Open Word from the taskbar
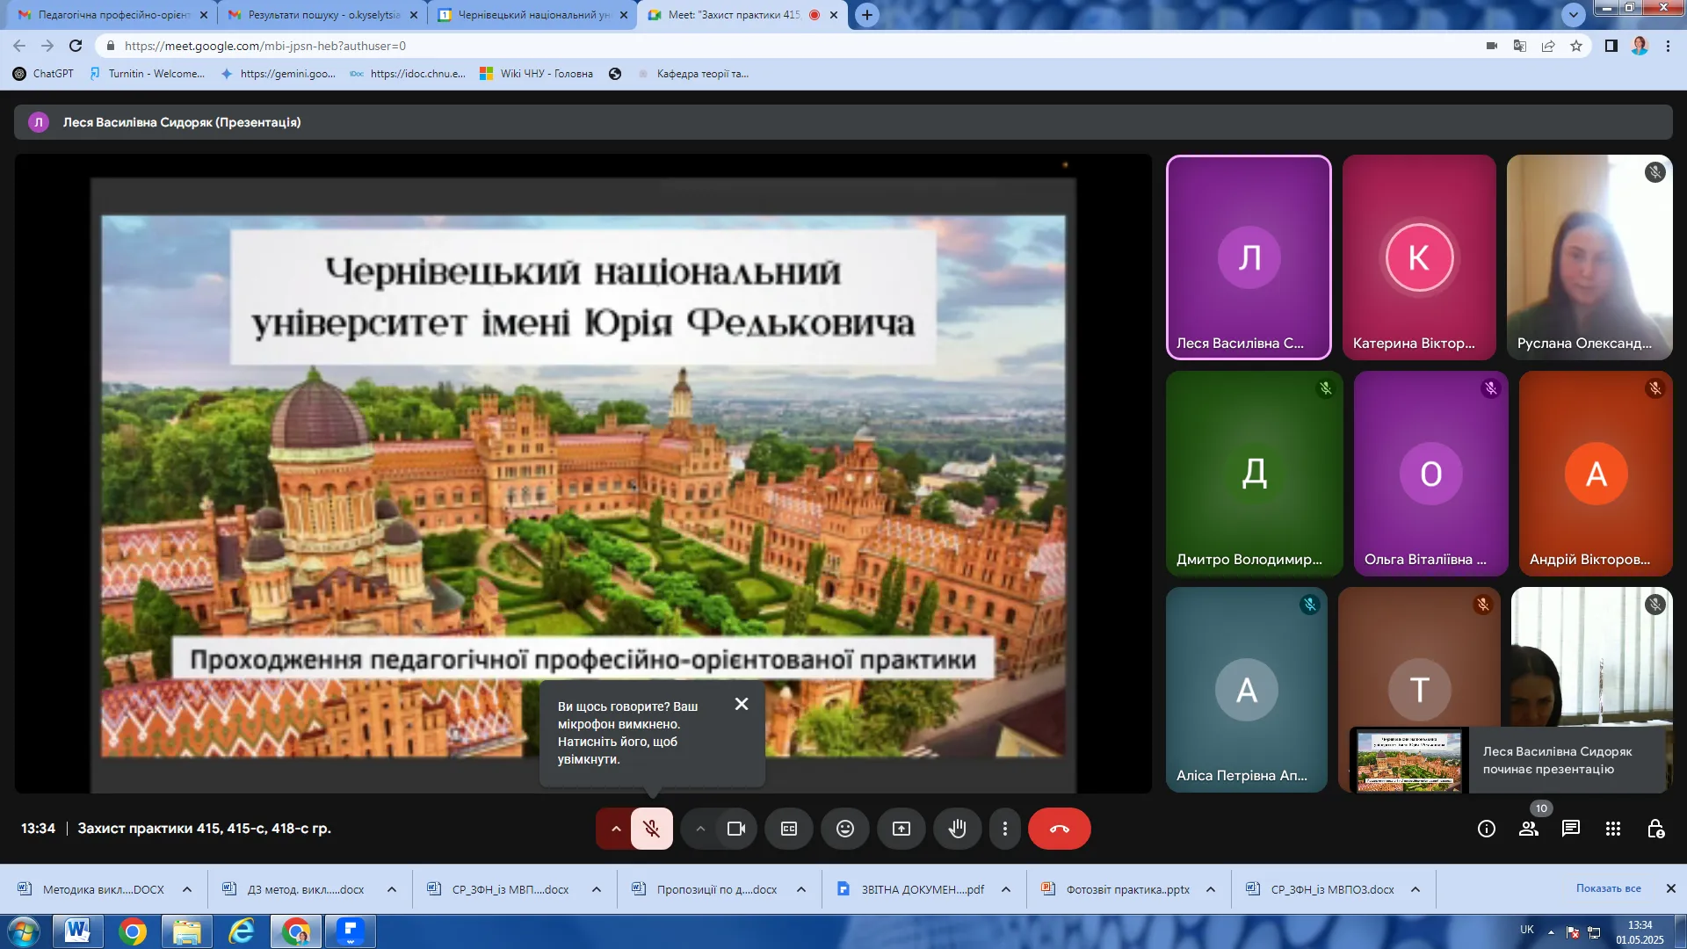Viewport: 1687px width, 949px height. pyautogui.click(x=78, y=931)
